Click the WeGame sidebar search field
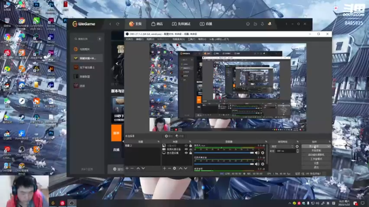Image resolution: width=369 pixels, height=207 pixels. pos(85,39)
